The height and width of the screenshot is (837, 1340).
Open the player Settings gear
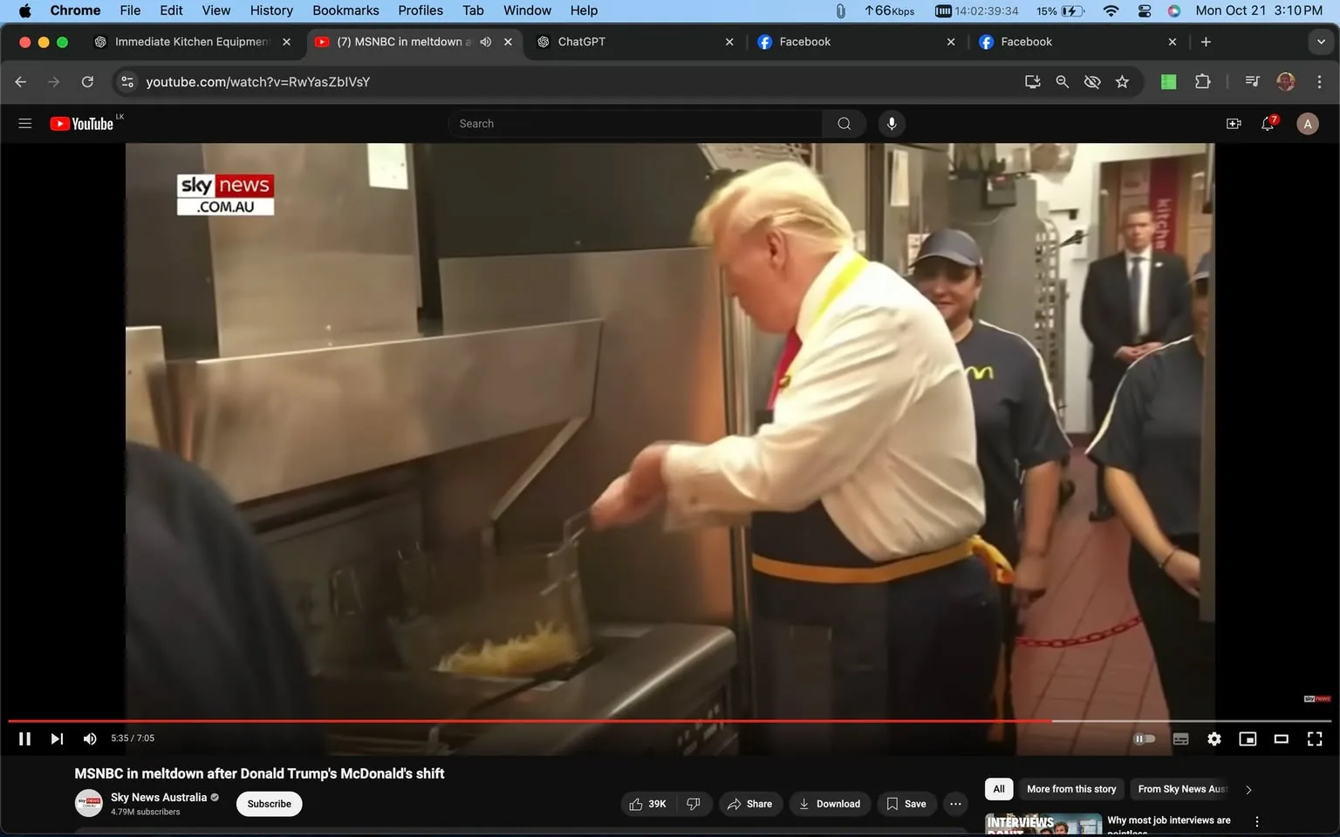click(1214, 738)
